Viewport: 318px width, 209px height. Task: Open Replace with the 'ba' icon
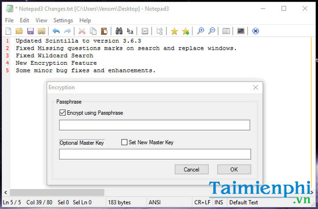tap(130, 31)
